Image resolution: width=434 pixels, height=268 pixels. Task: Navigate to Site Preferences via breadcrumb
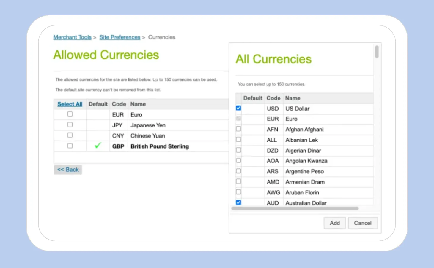point(120,37)
